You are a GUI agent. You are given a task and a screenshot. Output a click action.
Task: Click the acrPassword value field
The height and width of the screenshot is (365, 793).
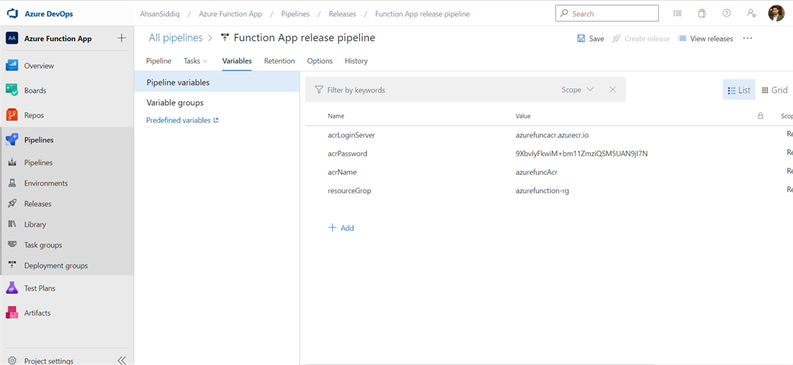(582, 153)
